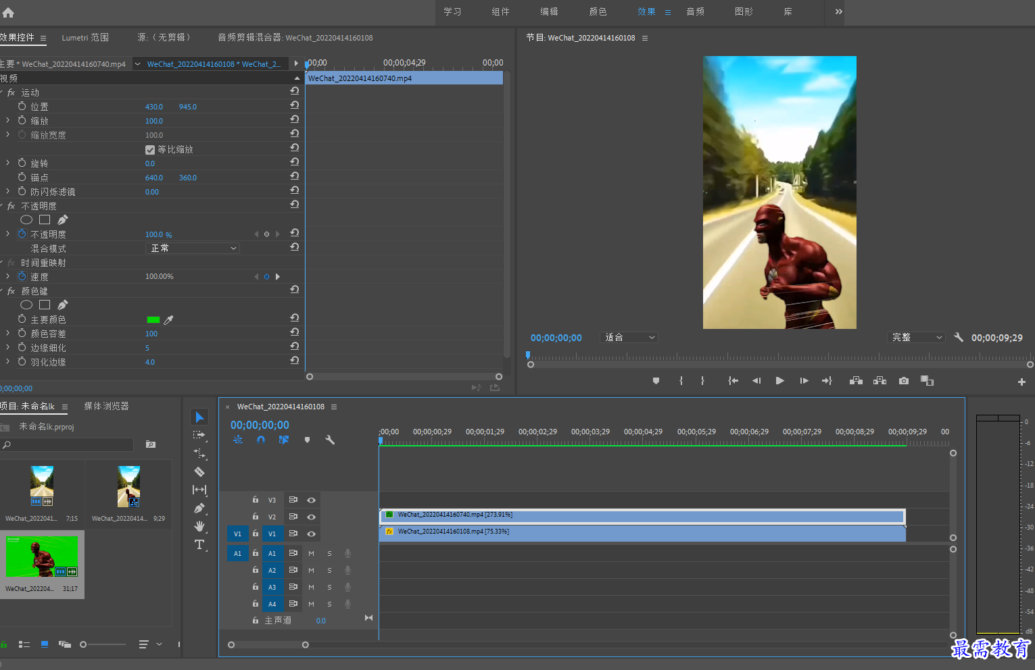
Task: Toggle V3 track output eye
Action: 312,500
